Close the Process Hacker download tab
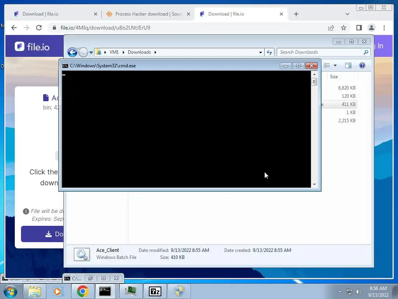Screen dimensions: 398x299 [x=189, y=14]
